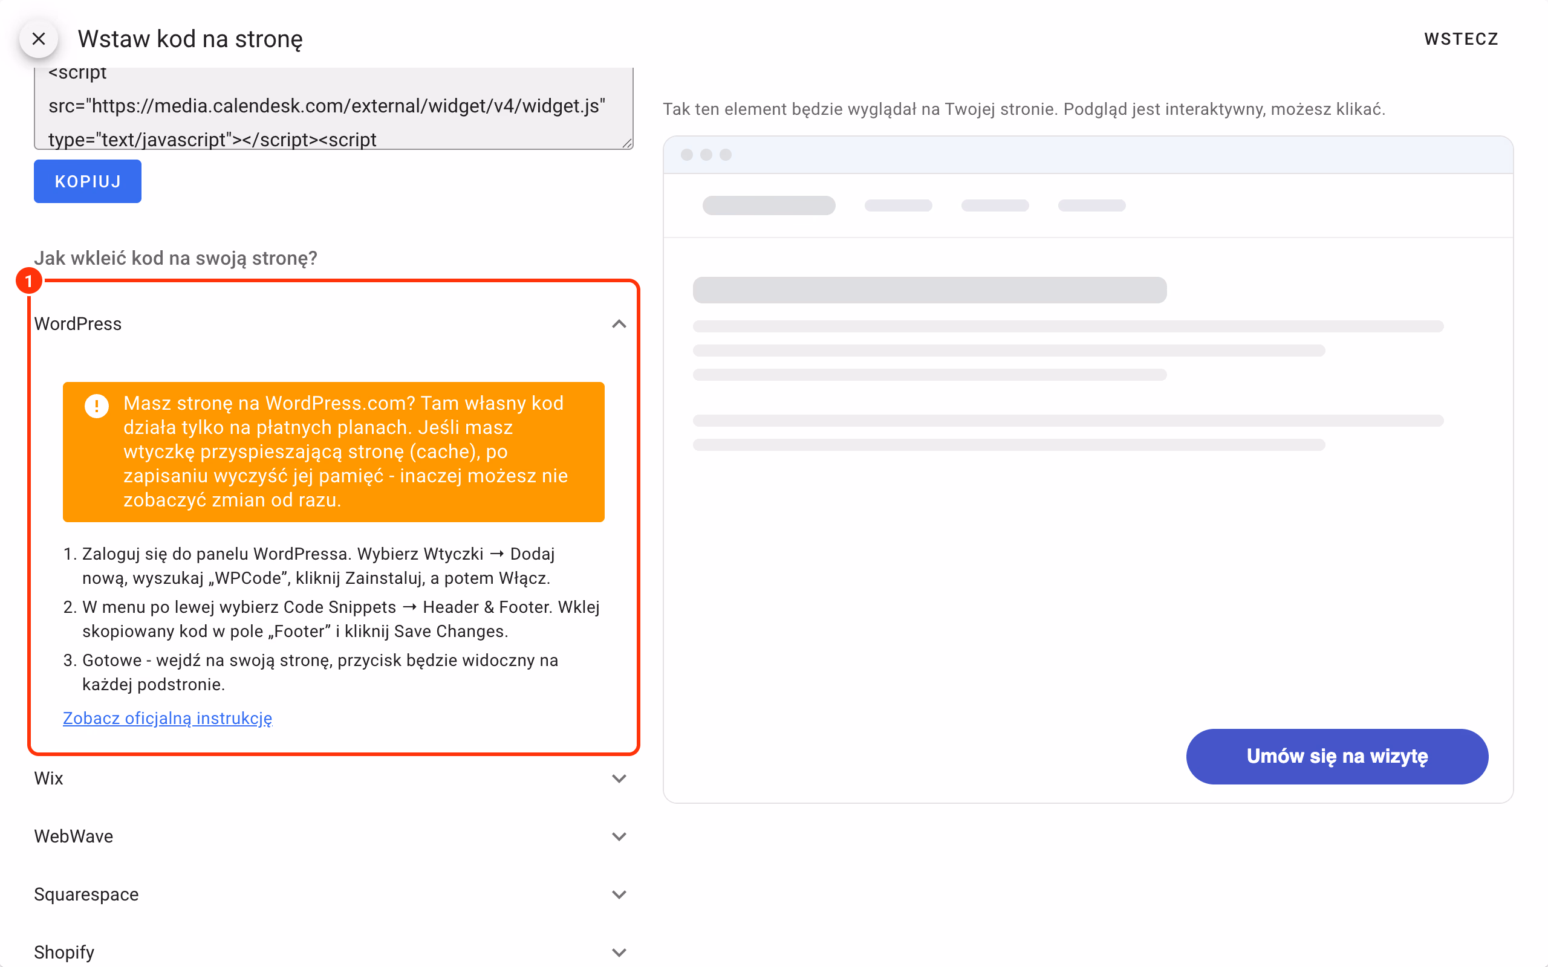
Task: Click the Umów się na wizytę preview button
Action: 1337,757
